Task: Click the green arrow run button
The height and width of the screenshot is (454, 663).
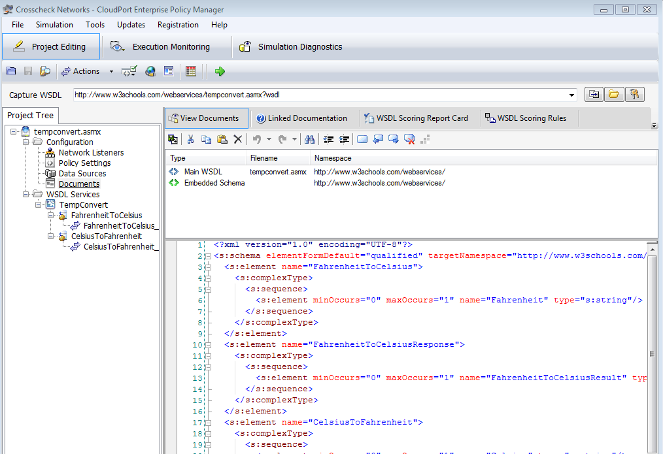Action: [220, 71]
